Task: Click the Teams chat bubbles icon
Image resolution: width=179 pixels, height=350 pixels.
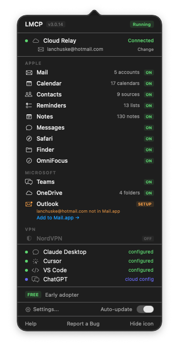Action: (x=29, y=182)
